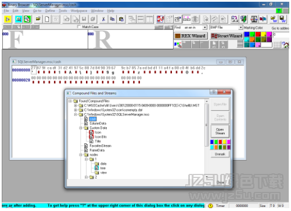
Task: Pick the red marking color swatch
Action: click(258, 34)
